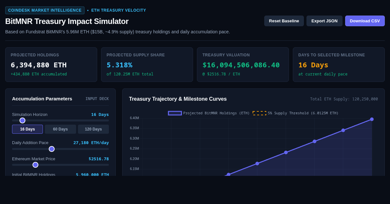Toggle Projected BitMNR Holdings legend swatch
390x204 pixels.
click(x=175, y=113)
